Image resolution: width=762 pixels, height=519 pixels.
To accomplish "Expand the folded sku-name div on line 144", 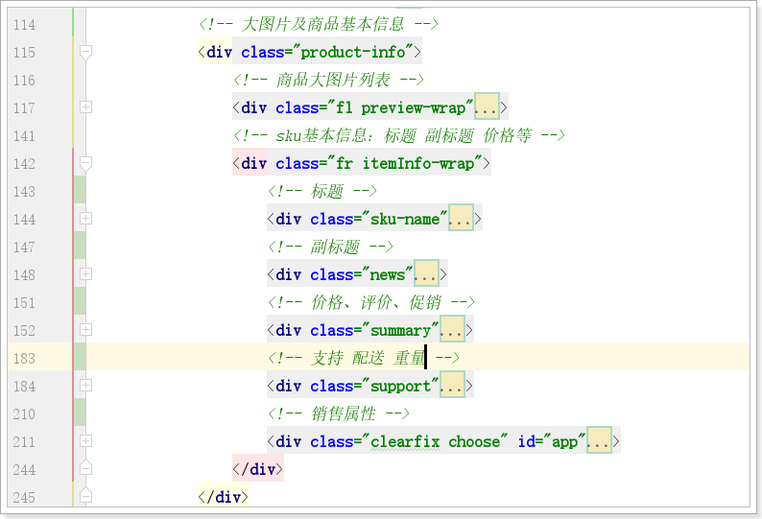I will (85, 218).
